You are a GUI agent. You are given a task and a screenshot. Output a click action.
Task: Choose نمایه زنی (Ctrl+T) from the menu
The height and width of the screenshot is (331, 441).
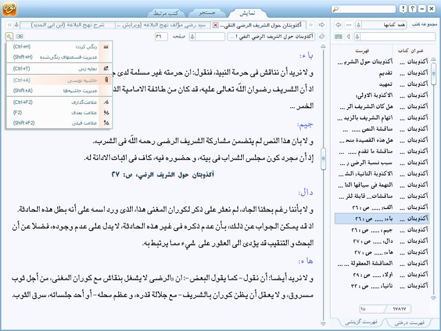coord(59,69)
